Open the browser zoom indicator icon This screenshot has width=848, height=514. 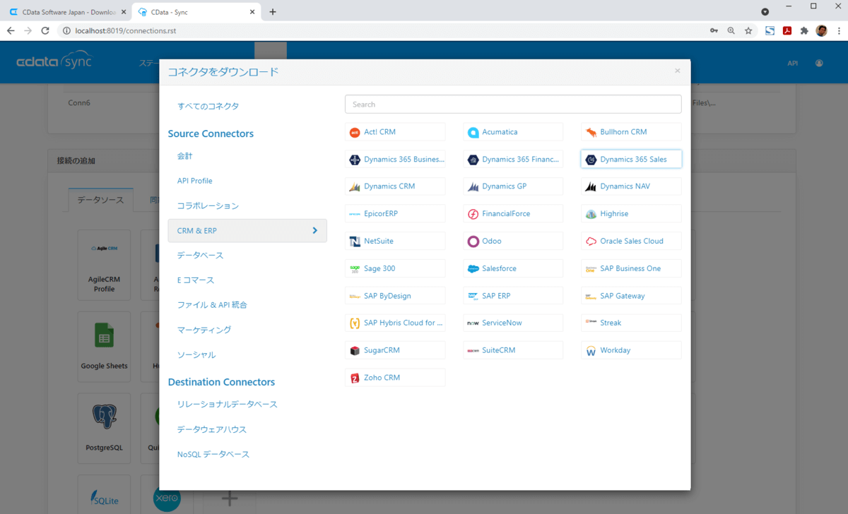731,31
